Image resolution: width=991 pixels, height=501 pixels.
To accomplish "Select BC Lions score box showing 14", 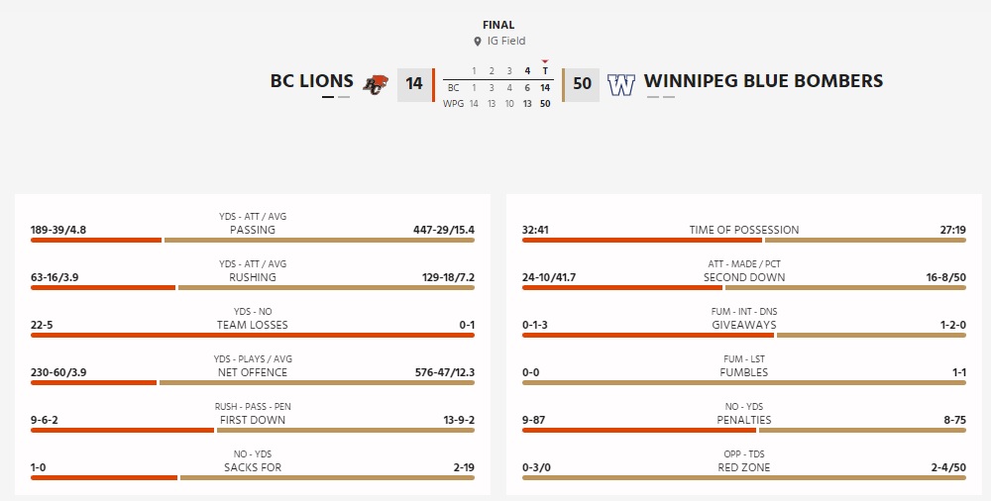I will pos(414,84).
